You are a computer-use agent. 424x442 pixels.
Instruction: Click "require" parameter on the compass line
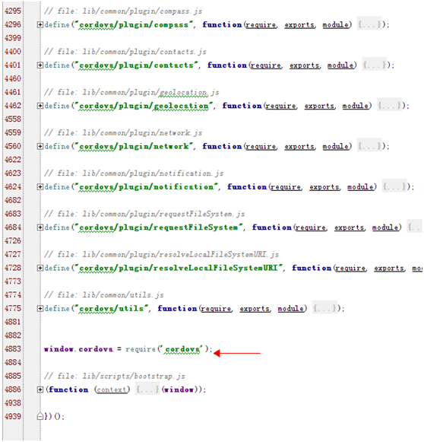[x=261, y=25]
